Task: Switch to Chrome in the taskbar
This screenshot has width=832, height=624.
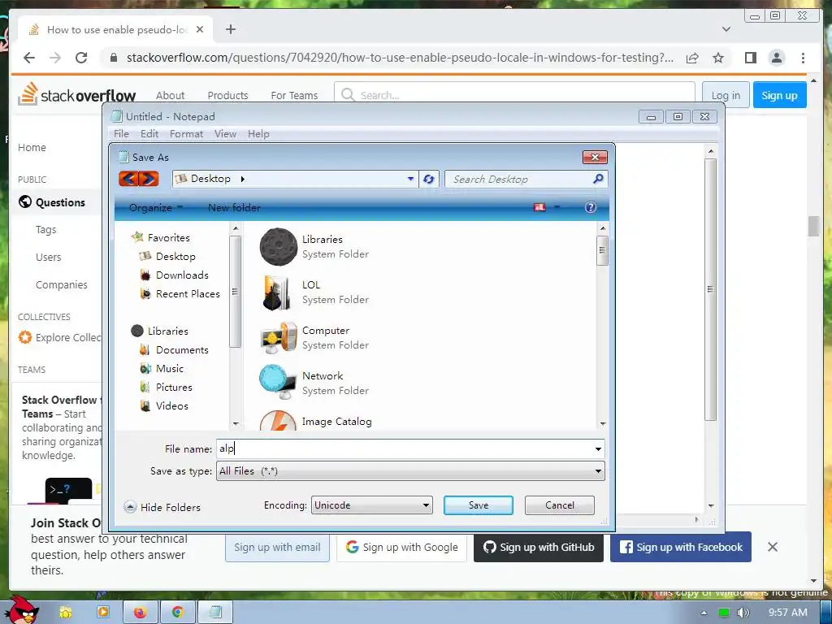Action: (178, 613)
